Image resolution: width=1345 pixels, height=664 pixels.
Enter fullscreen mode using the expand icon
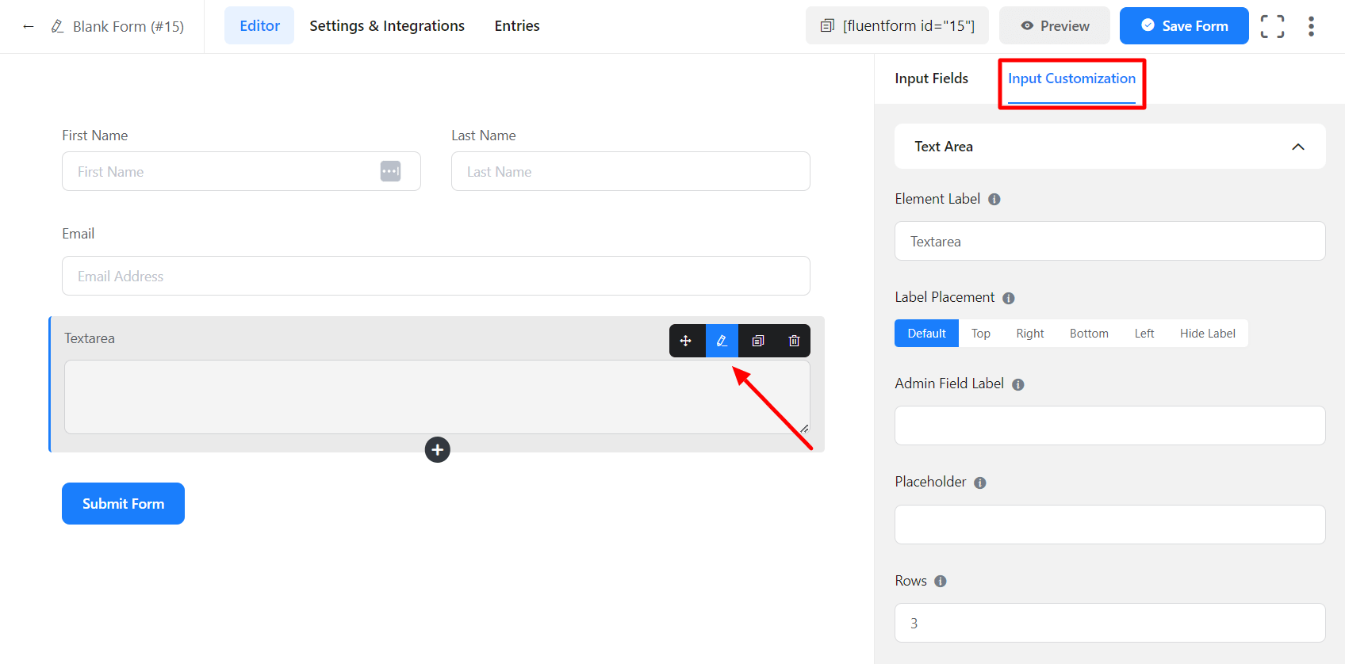coord(1272,26)
